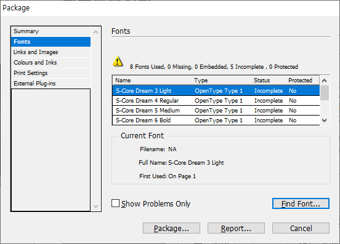Click Incomplete status of S-Core Dream 5 Medium
Image resolution: width=340 pixels, height=244 pixels.
269,111
